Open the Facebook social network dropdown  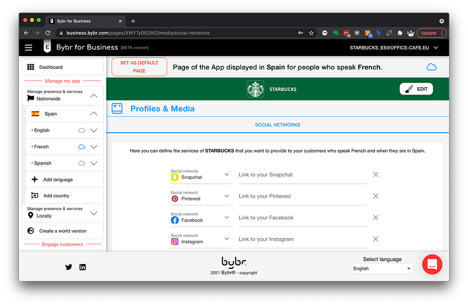pyautogui.click(x=201, y=218)
